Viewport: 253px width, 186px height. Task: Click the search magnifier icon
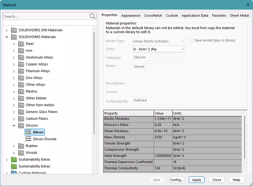(92, 16)
